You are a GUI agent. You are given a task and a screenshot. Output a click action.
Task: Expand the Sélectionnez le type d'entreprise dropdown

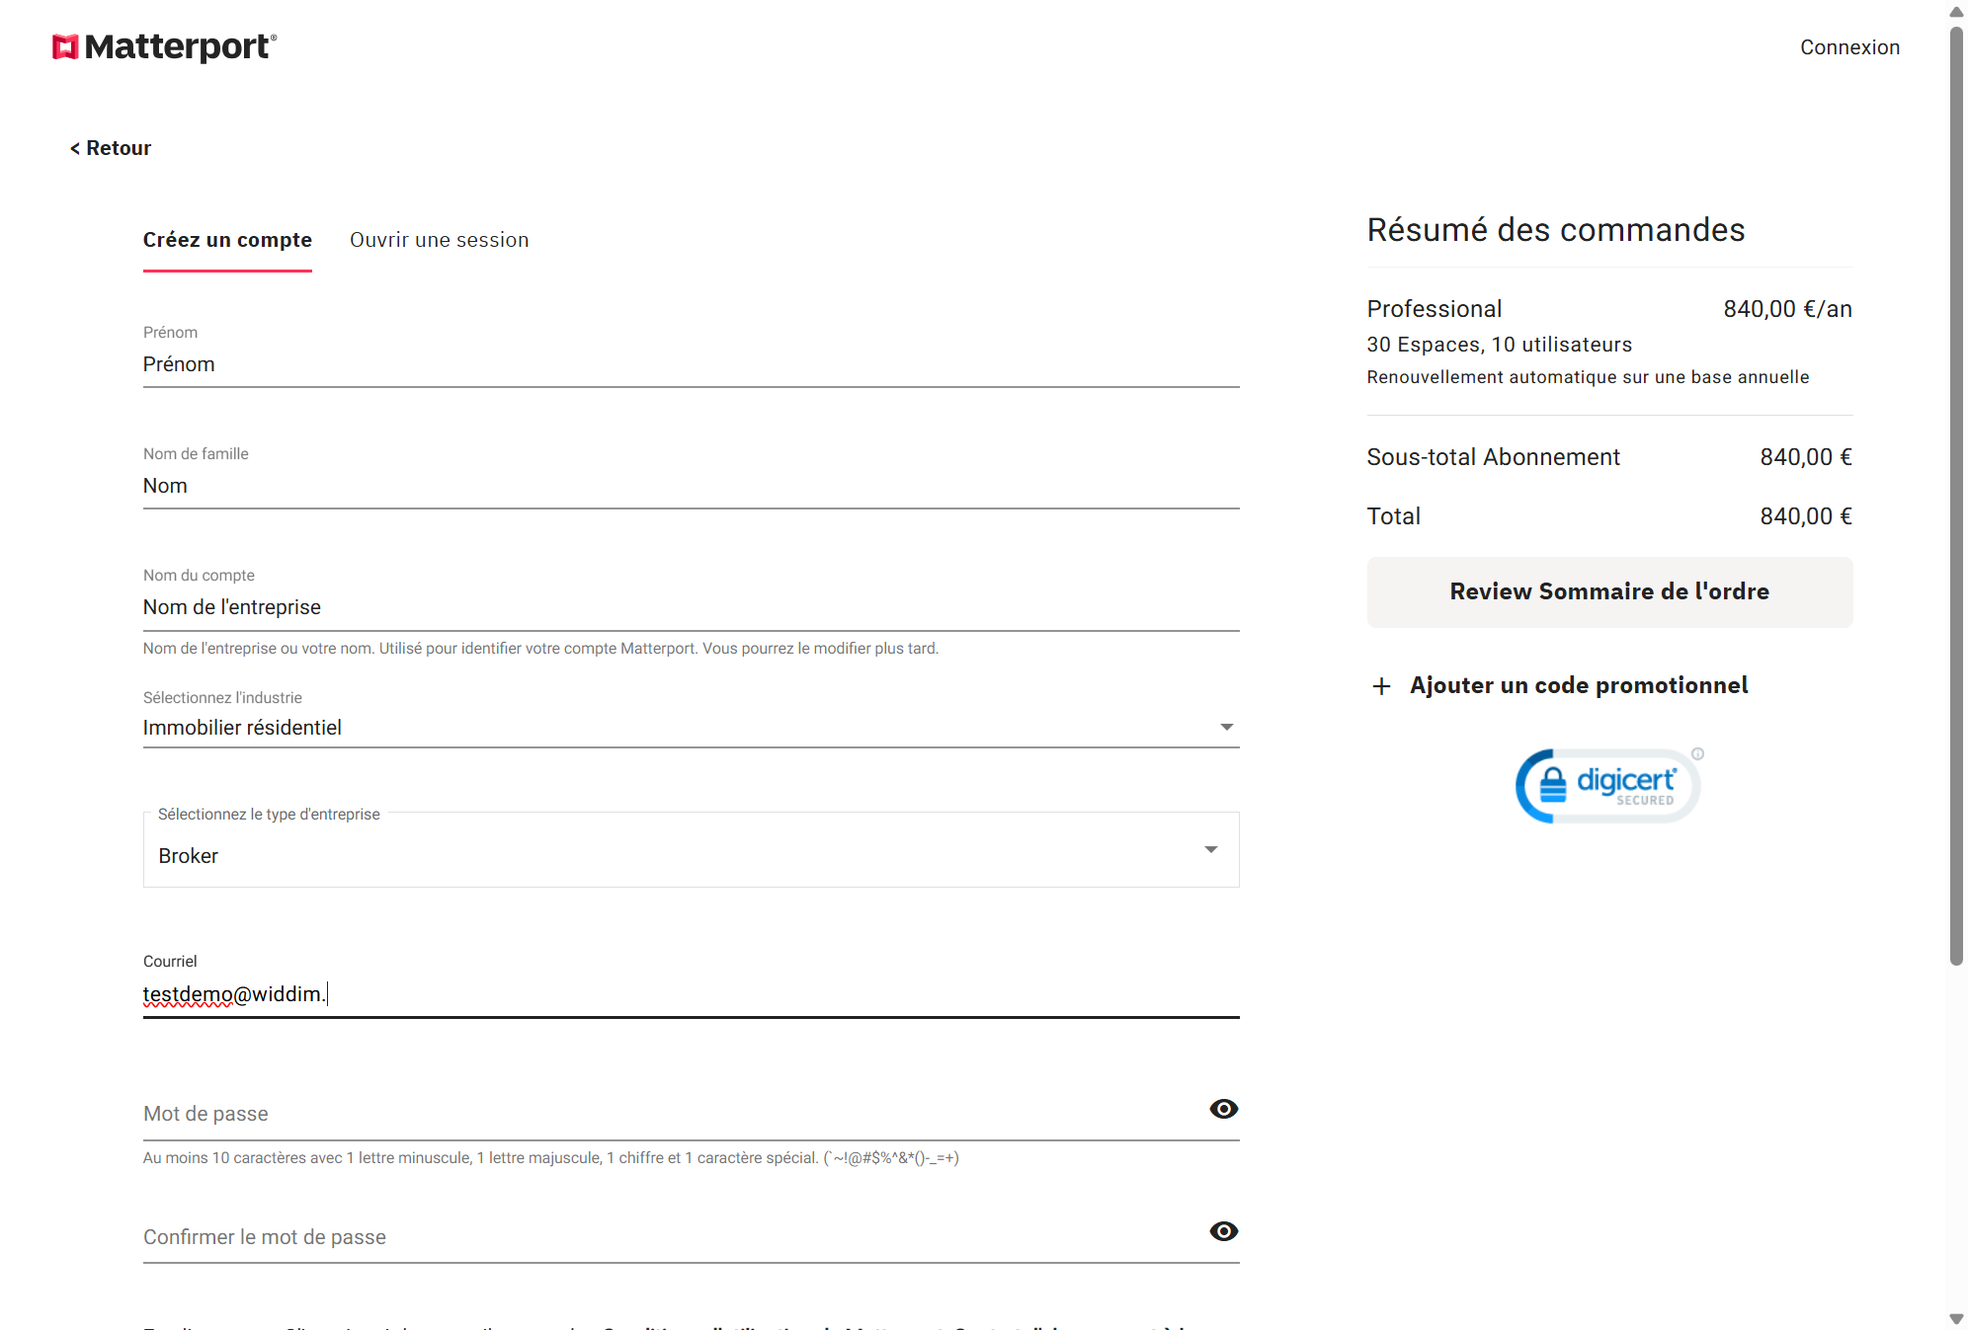click(691, 851)
